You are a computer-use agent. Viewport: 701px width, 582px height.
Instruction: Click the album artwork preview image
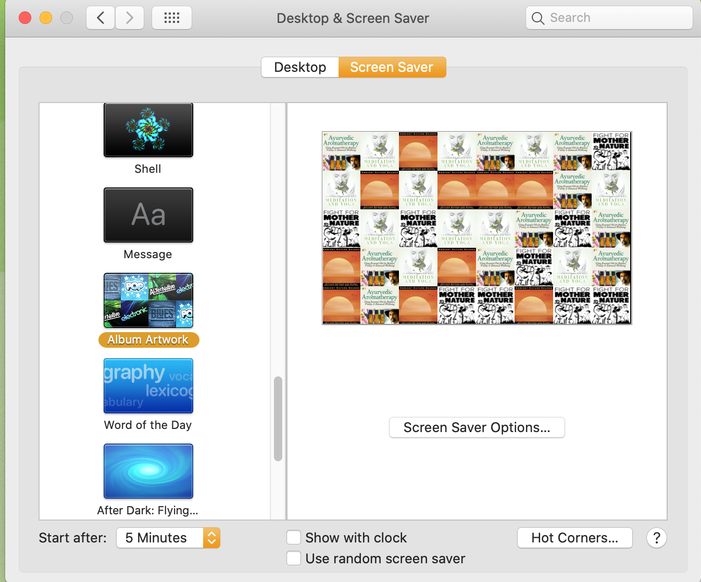[x=477, y=228]
